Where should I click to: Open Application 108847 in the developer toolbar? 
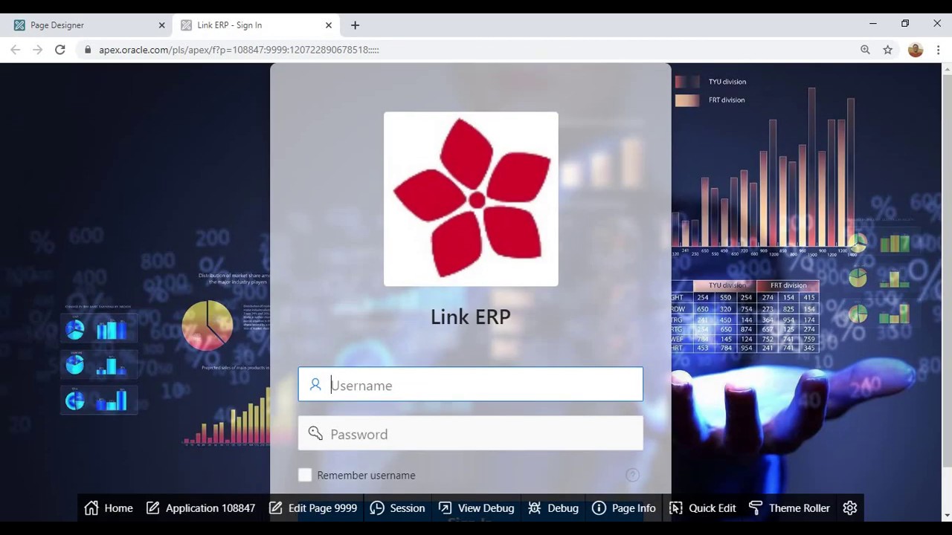(x=201, y=508)
